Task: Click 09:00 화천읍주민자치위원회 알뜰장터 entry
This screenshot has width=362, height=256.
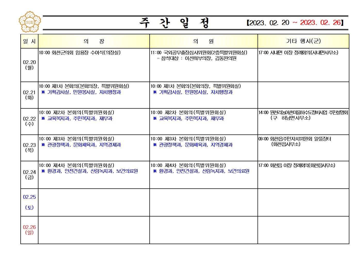Action: pos(295,139)
